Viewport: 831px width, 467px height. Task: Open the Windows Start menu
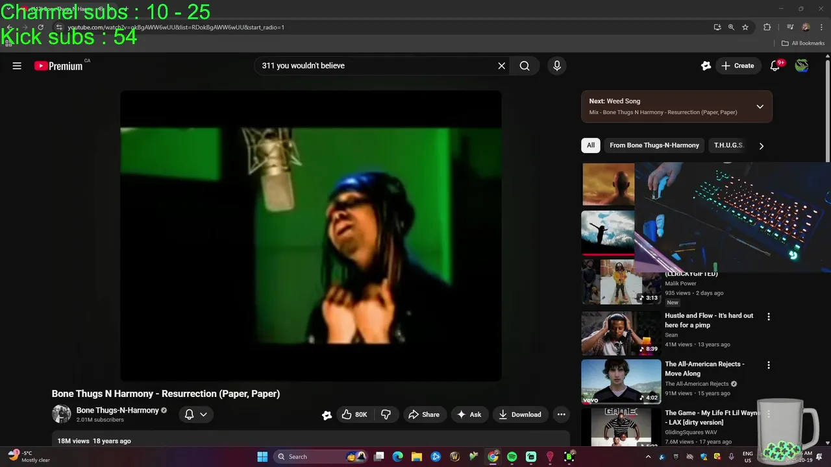coord(262,457)
